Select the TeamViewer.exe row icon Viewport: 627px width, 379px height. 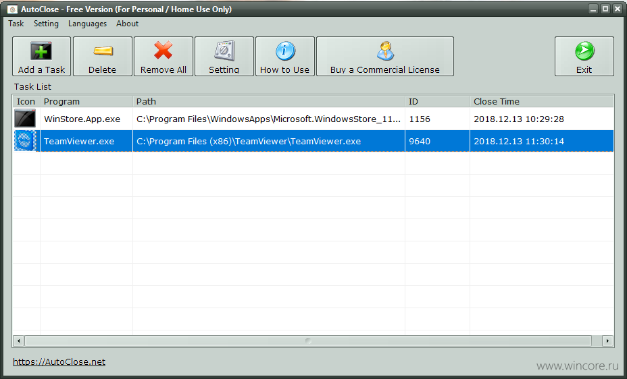(25, 141)
